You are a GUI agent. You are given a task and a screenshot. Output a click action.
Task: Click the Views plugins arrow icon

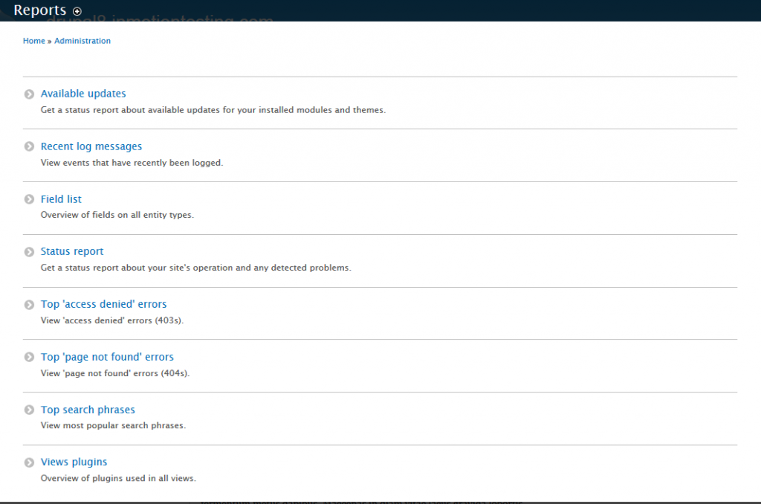pyautogui.click(x=29, y=462)
